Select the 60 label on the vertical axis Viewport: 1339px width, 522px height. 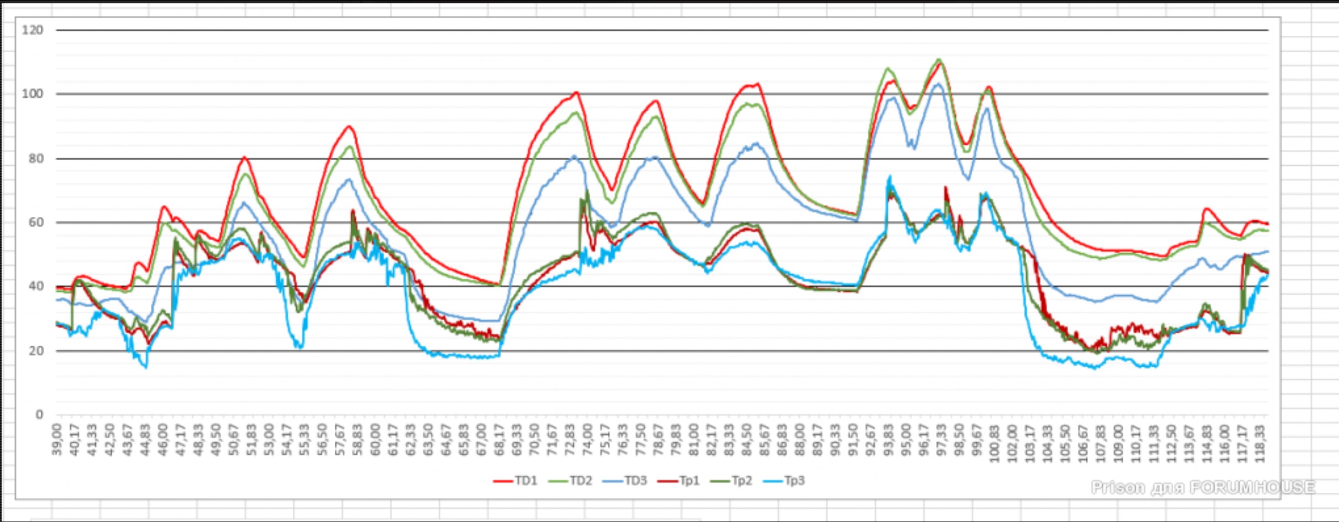pyautogui.click(x=36, y=222)
